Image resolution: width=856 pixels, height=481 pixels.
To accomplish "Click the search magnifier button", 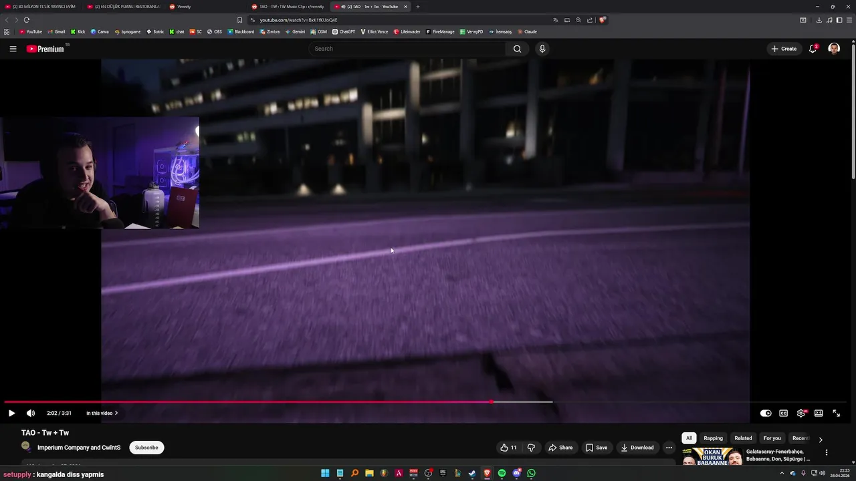I will point(517,49).
